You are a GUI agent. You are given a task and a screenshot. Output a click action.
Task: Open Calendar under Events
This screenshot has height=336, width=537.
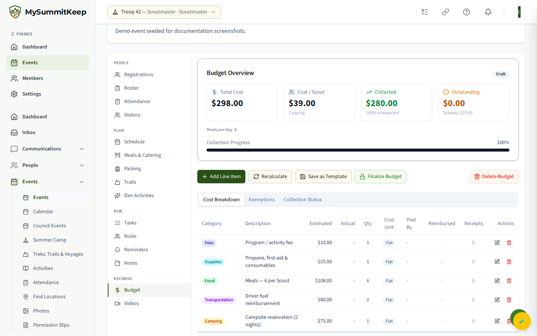(x=54, y=212)
